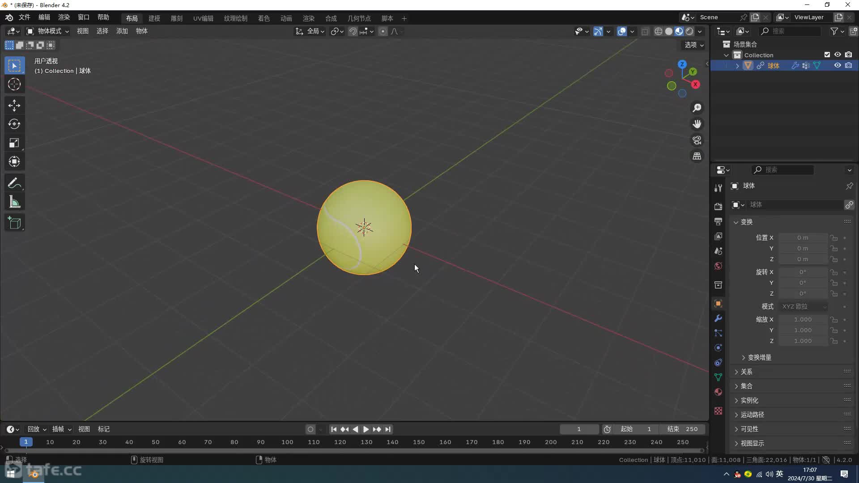Viewport: 859px width, 483px height.
Task: Open 全局 transform orientation dropdown
Action: click(x=310, y=31)
